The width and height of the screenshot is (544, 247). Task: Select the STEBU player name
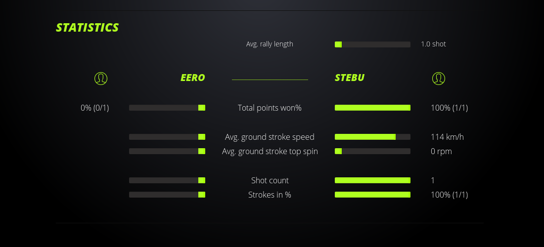[350, 78]
